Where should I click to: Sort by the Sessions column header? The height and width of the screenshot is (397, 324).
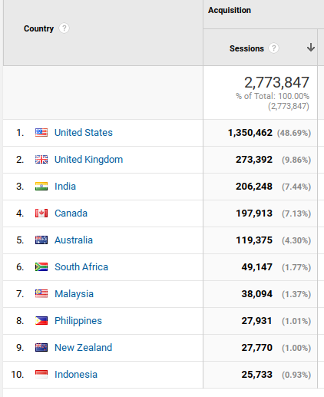(246, 48)
